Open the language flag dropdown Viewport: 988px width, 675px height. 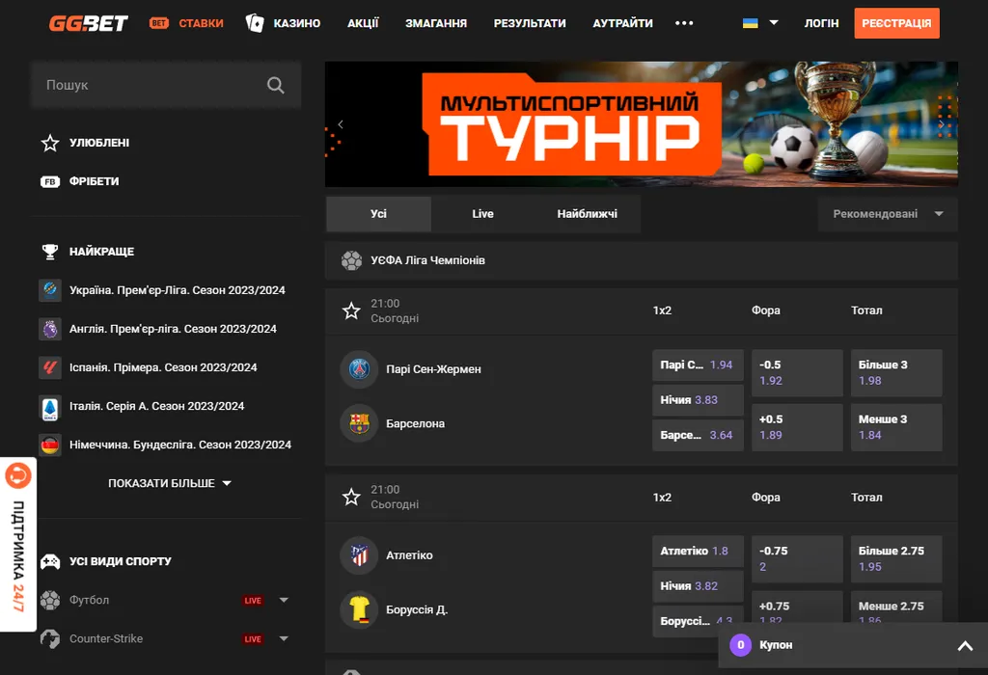(x=760, y=23)
